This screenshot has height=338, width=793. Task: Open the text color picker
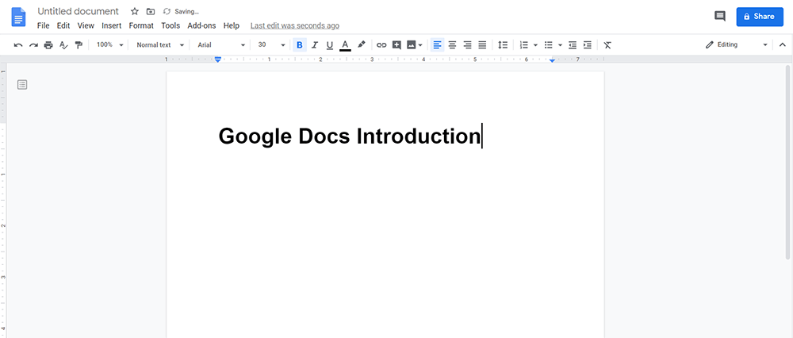(x=345, y=45)
